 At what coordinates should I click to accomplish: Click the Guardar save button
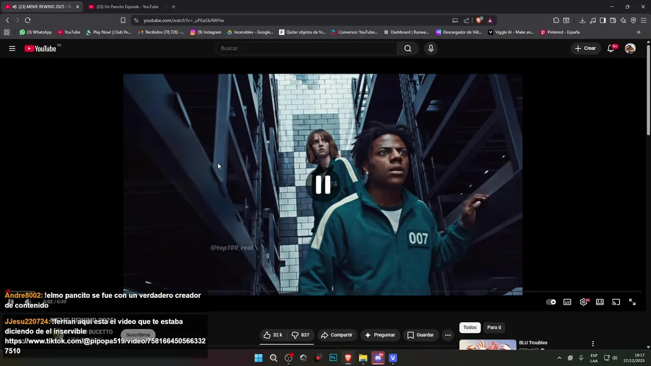pos(421,335)
